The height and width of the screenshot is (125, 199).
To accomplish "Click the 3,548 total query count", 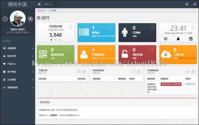I will click(x=56, y=35).
